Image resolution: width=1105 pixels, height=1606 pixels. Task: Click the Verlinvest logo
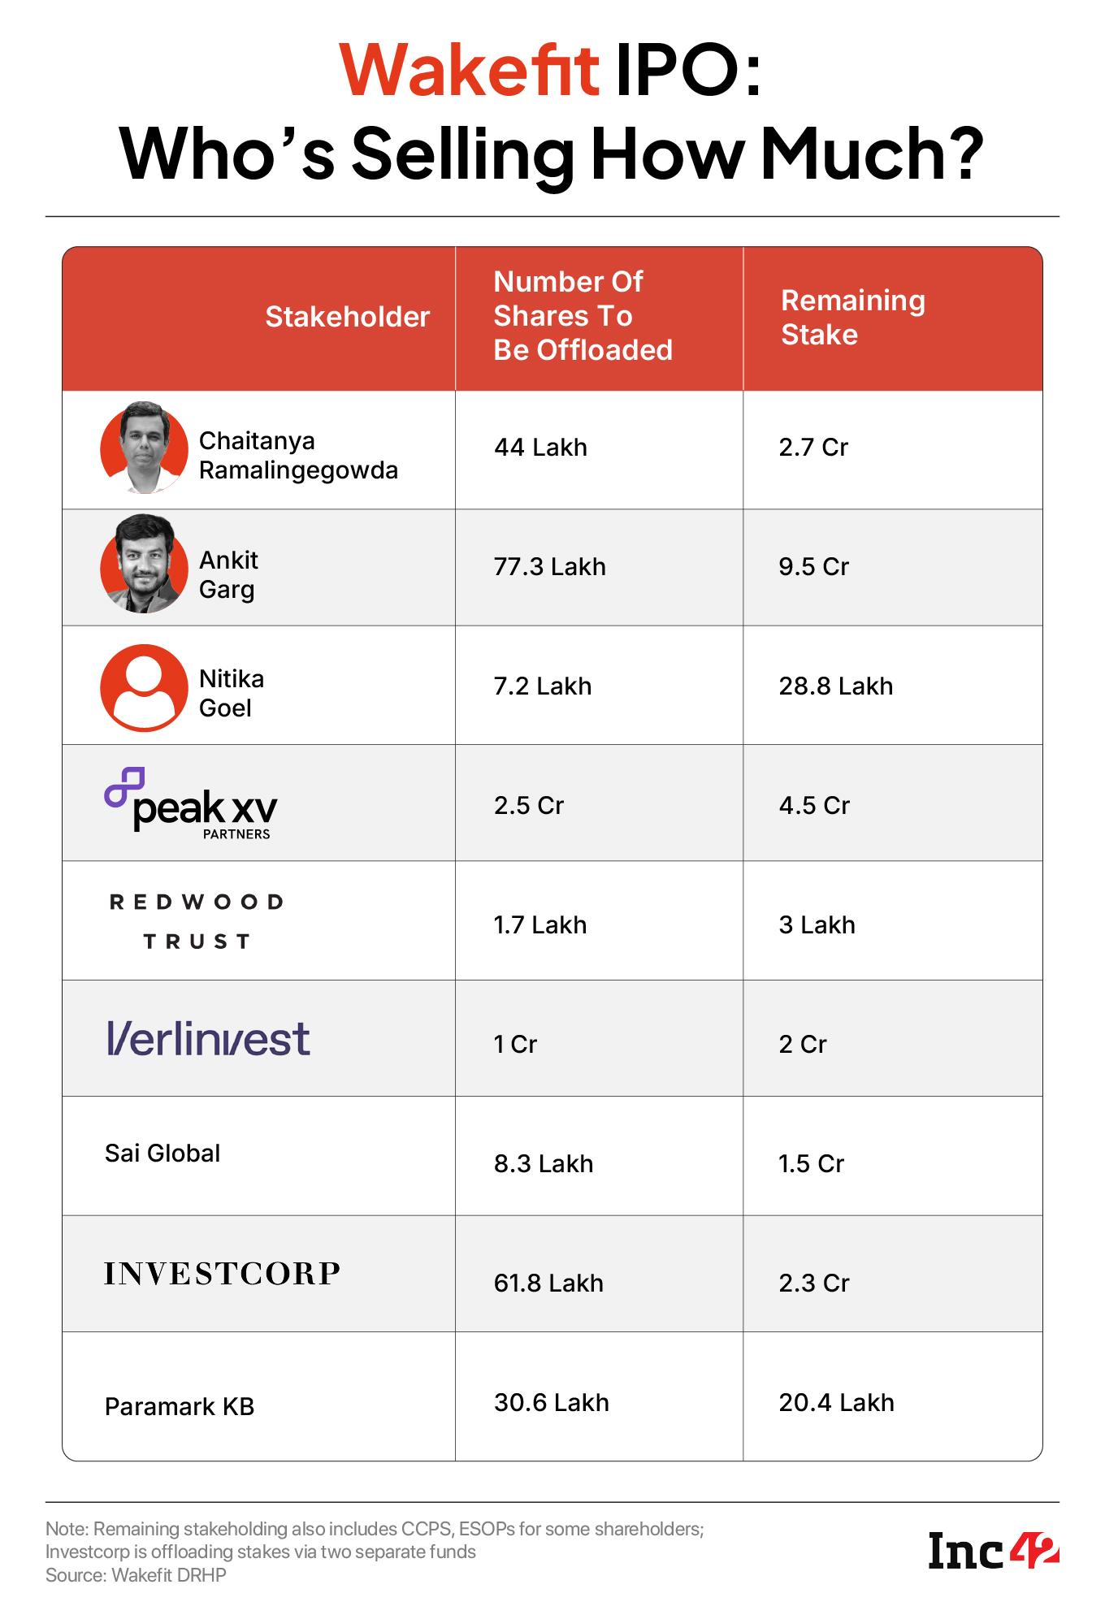tap(208, 1038)
